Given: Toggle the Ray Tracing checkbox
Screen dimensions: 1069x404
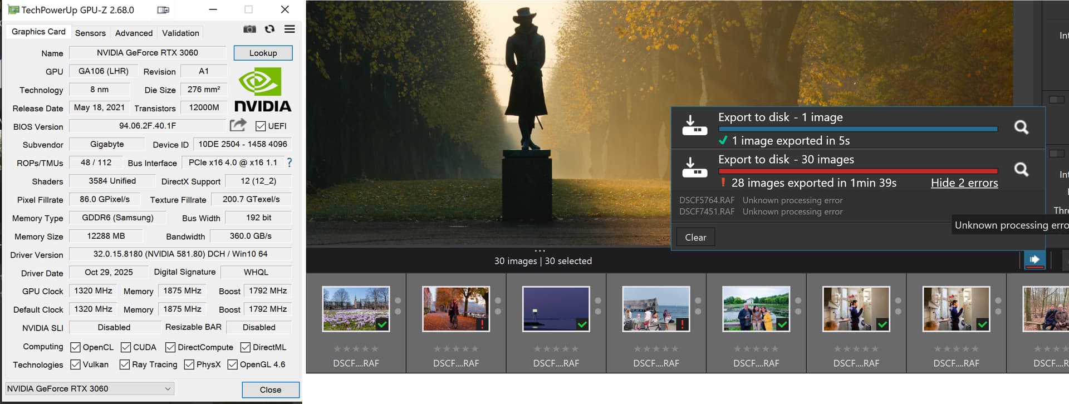Looking at the screenshot, I should 125,365.
